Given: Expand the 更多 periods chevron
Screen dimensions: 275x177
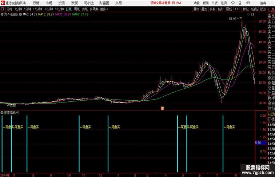Looking at the screenshot, I should coord(108,9).
